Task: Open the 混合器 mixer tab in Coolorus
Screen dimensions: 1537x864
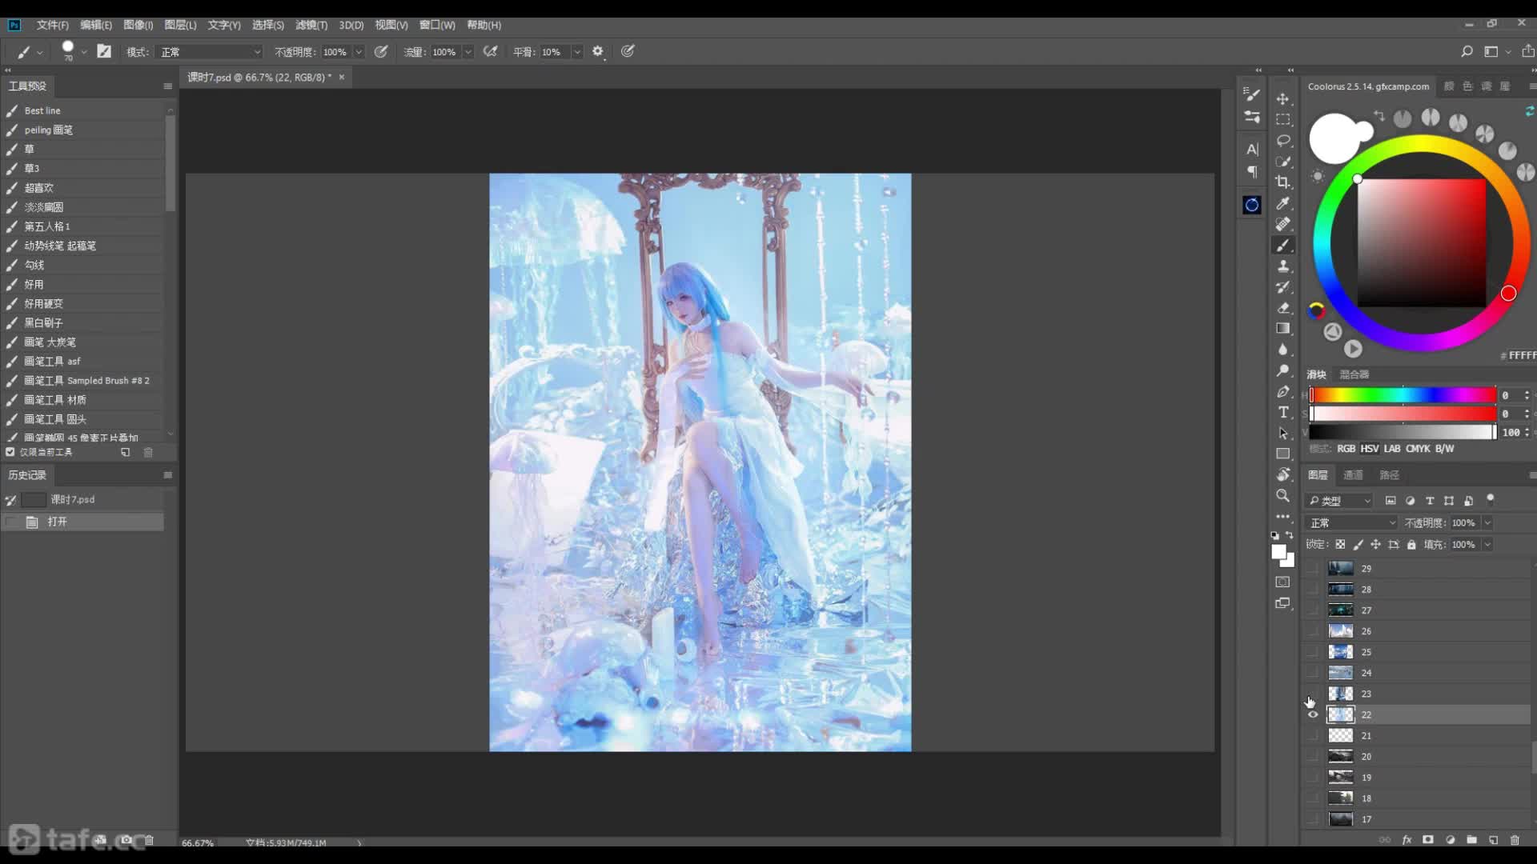Action: [x=1354, y=374]
